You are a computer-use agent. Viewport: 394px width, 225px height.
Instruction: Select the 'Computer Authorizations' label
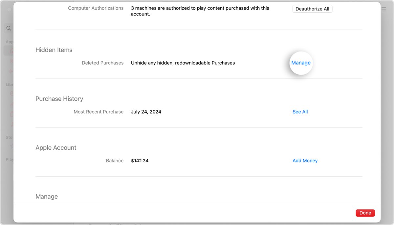tap(96, 8)
